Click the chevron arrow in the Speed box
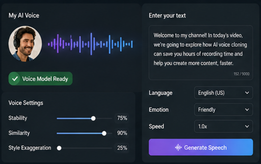 pos(247,126)
